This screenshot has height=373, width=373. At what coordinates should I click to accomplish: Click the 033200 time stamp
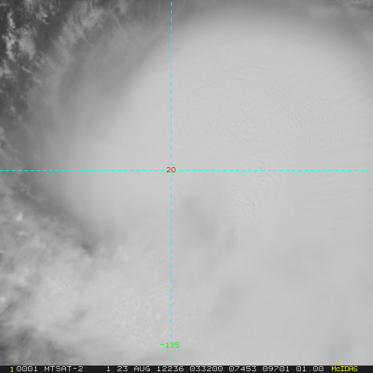206,369
